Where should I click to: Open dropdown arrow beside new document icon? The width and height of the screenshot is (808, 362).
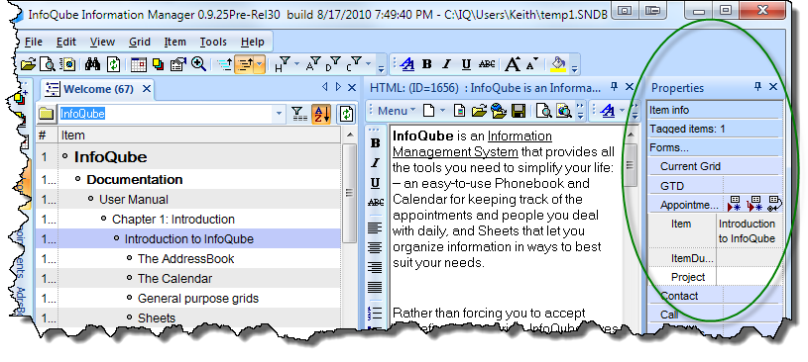point(442,110)
